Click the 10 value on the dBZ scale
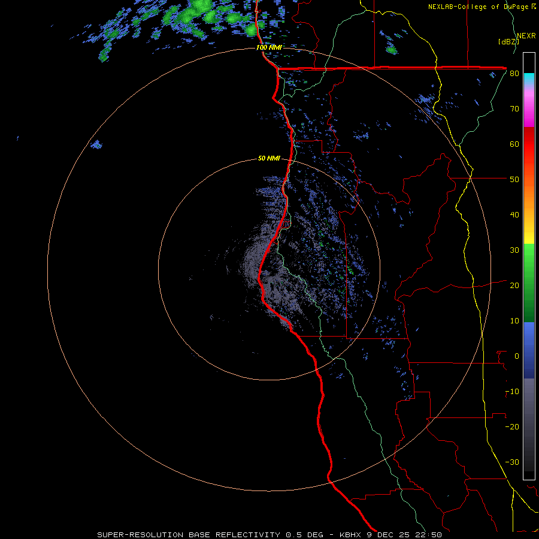This screenshot has width=539, height=539. [514, 321]
